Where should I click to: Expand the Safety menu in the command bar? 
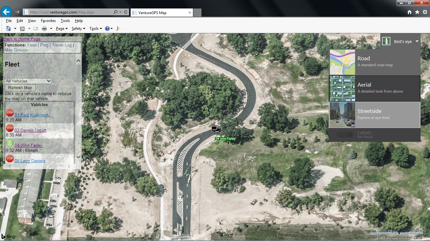point(78,29)
